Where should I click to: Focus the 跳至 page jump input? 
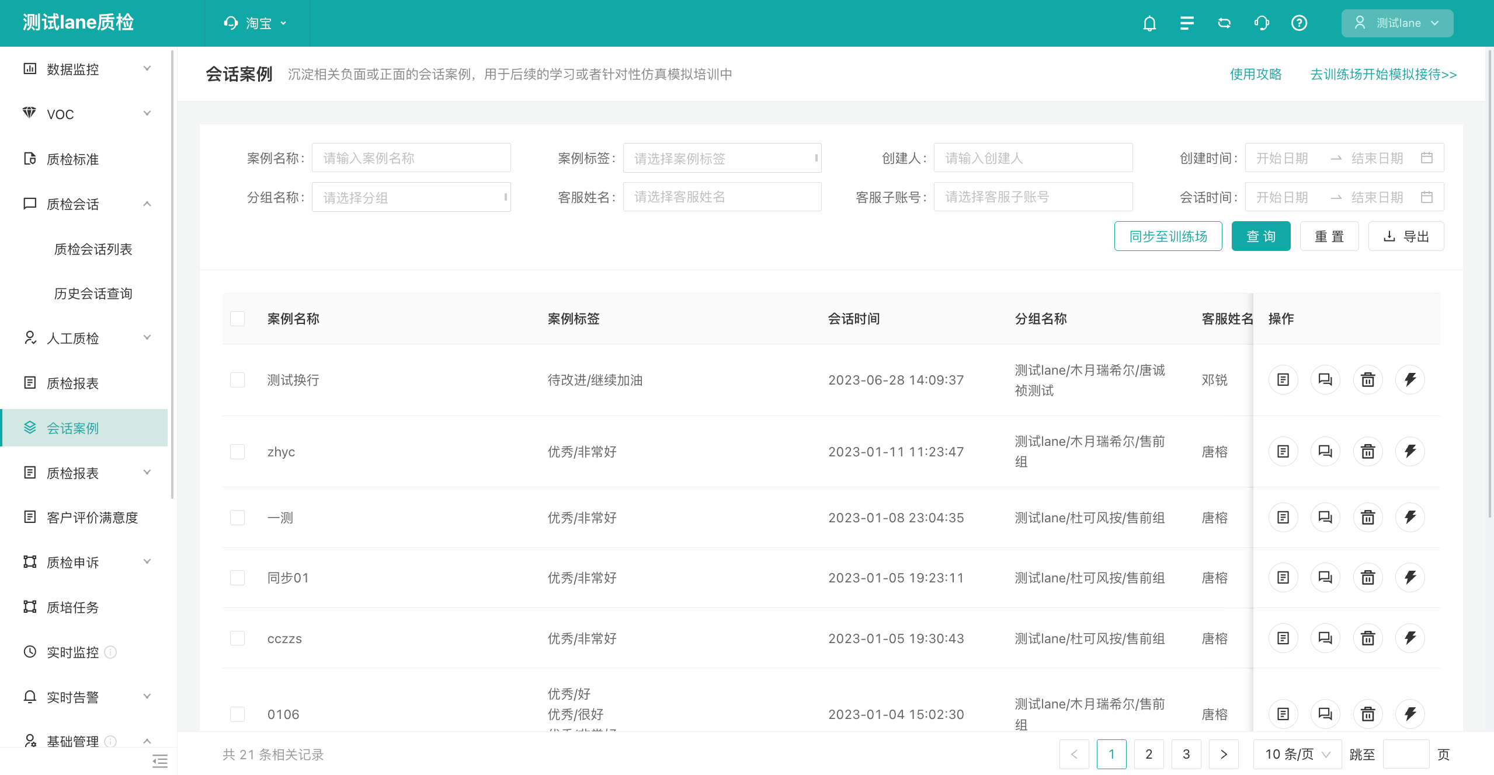(x=1406, y=755)
